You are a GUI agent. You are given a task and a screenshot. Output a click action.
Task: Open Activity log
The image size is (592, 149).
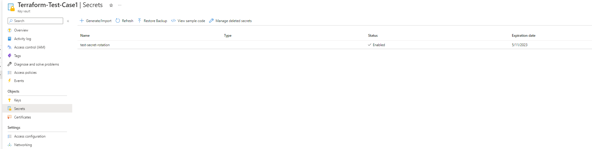(x=23, y=39)
